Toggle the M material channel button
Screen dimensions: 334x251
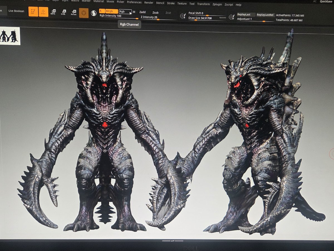point(134,12)
